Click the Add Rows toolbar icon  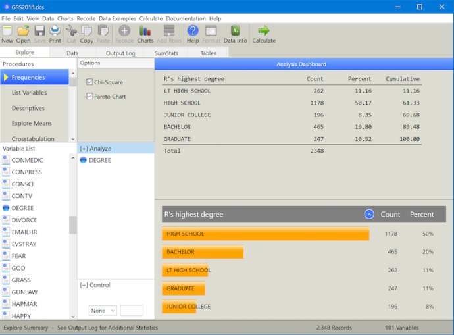pos(169,31)
